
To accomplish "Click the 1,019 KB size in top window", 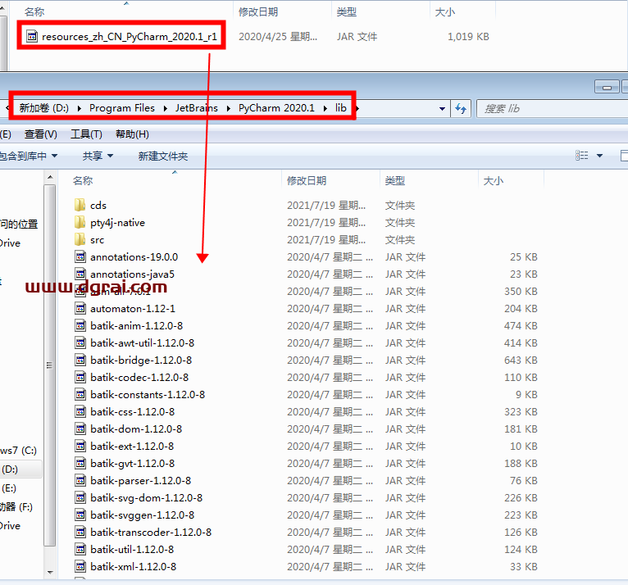I will 468,36.
